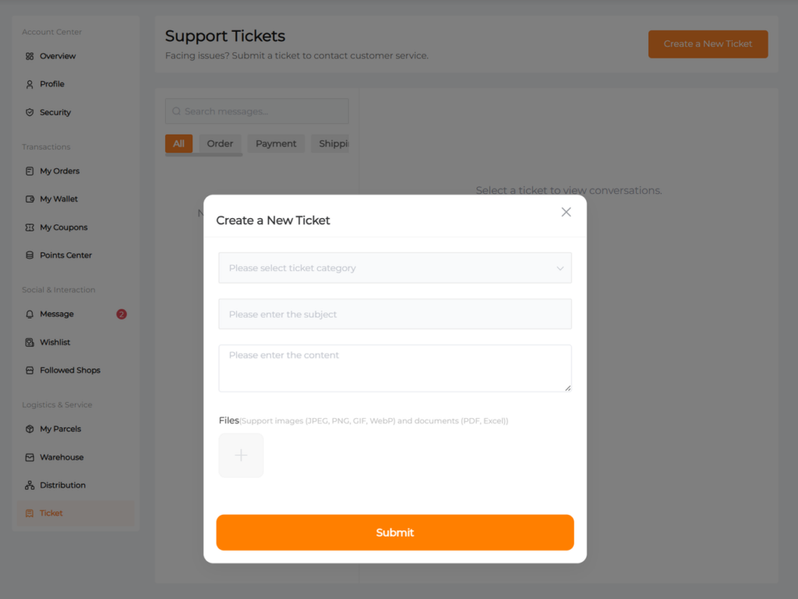Select the All tickets tab
This screenshot has width=798, height=599.
pyautogui.click(x=178, y=143)
